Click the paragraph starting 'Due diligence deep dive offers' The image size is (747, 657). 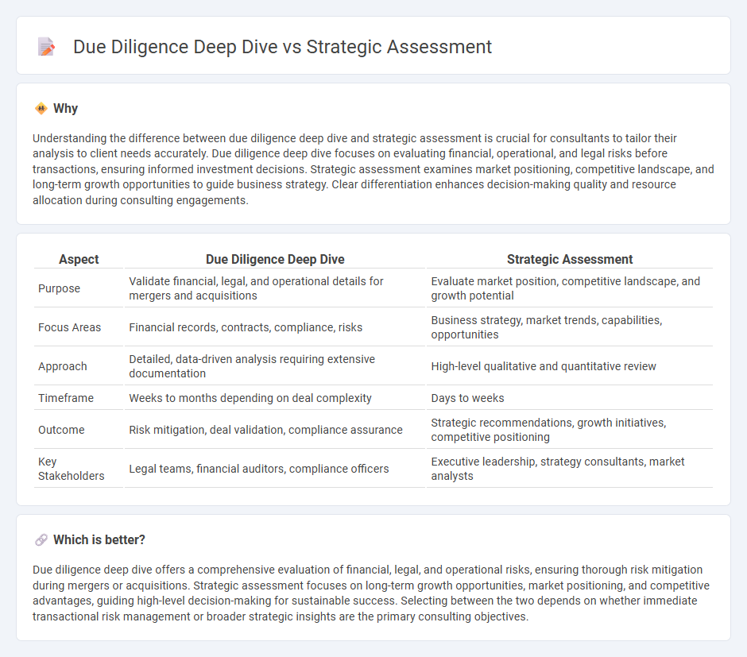coord(371,593)
